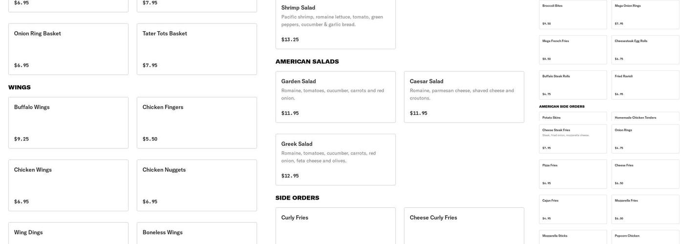Add Chicken Nuggets from the menu
Viewport: 684px width, 244px height.
[x=196, y=185]
